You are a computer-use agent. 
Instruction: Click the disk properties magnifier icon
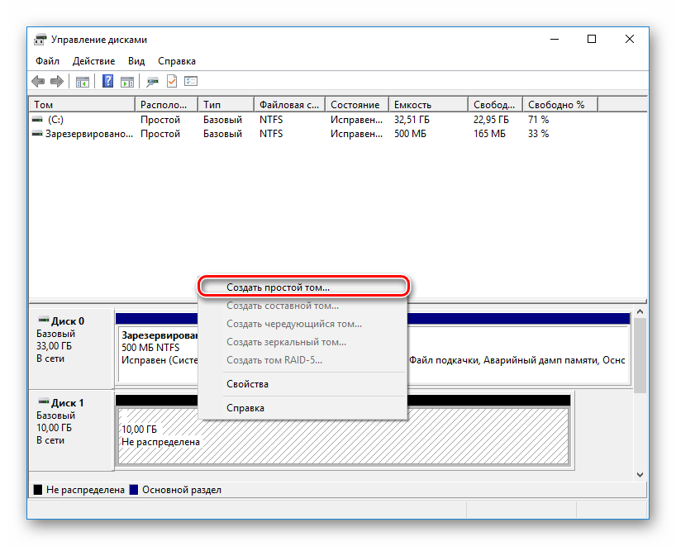151,81
